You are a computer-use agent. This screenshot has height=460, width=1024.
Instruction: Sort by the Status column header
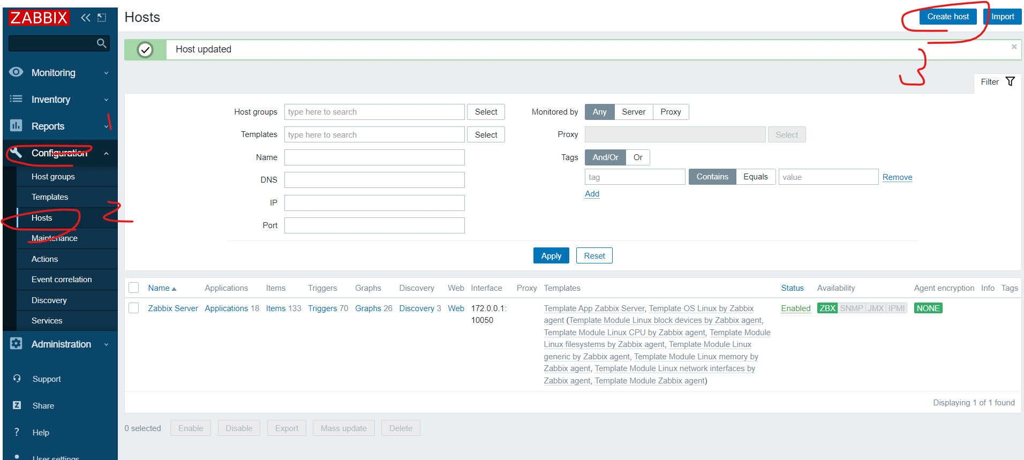(x=792, y=288)
